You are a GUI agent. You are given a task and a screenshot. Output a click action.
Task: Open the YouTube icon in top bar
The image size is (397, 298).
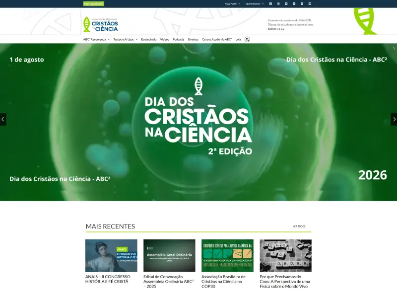coord(310,4)
